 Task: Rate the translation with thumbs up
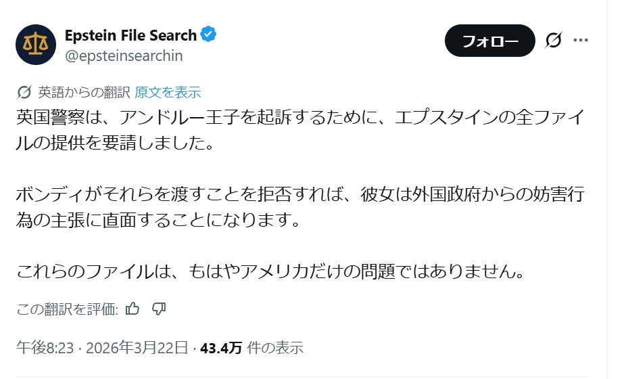click(x=133, y=309)
